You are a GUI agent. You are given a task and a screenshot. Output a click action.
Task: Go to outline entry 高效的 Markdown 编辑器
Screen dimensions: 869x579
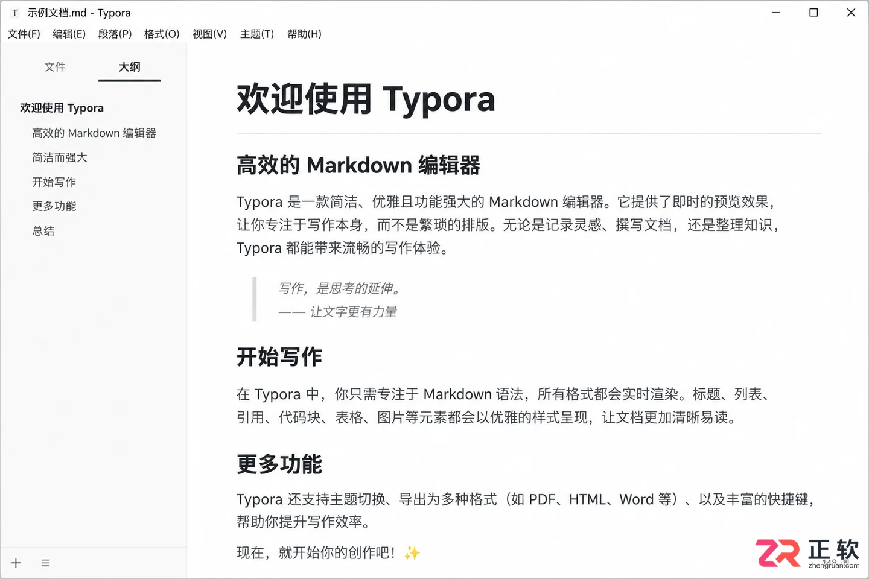point(94,133)
